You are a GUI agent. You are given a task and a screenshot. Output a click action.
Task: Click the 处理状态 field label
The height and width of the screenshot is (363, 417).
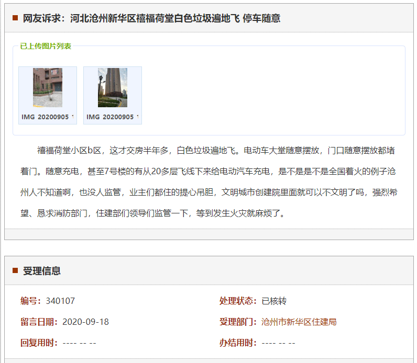click(x=238, y=301)
